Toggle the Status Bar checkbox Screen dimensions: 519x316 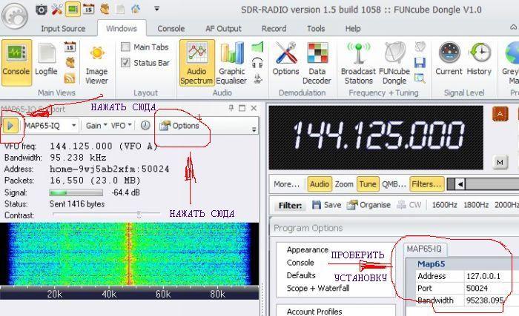point(125,62)
